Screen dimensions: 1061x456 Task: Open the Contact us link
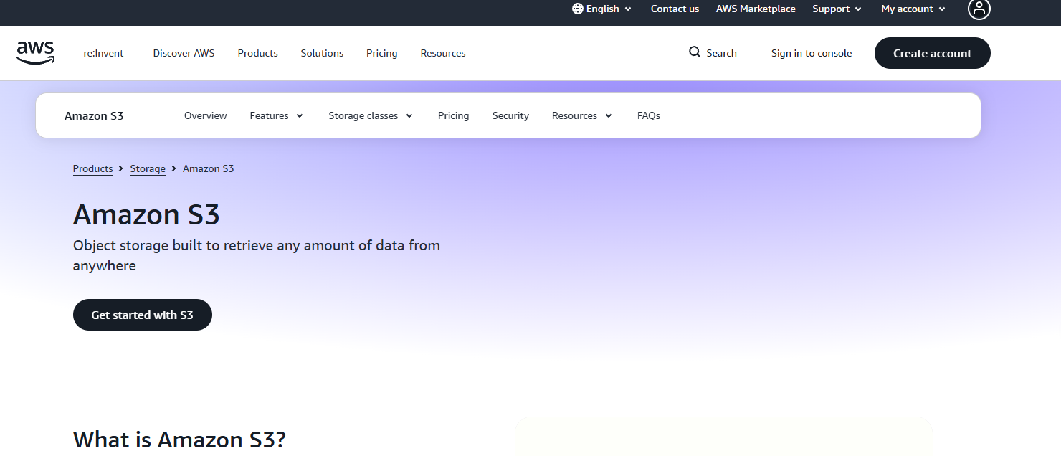675,9
